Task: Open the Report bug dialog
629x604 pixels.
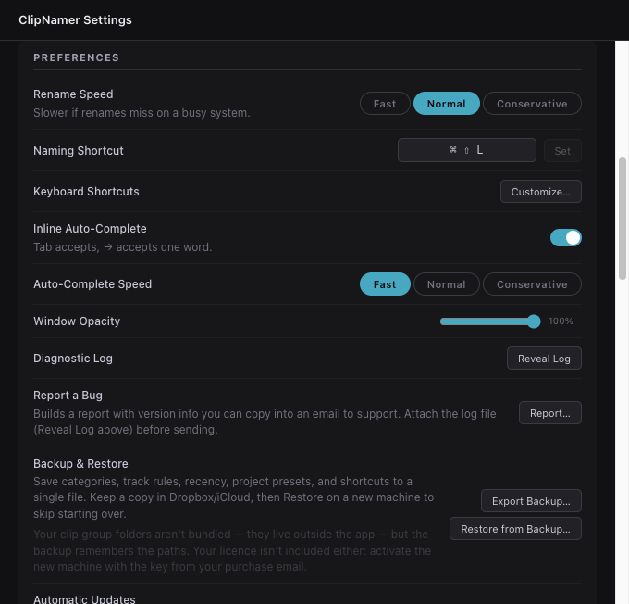Action: pyautogui.click(x=550, y=413)
